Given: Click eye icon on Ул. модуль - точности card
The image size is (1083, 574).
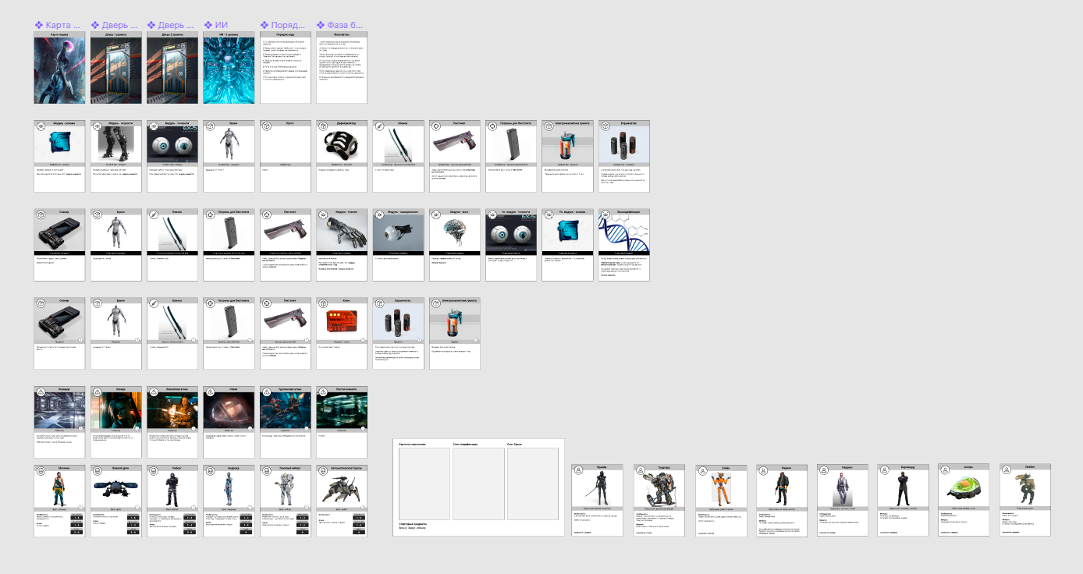Looking at the screenshot, I should coord(491,213).
